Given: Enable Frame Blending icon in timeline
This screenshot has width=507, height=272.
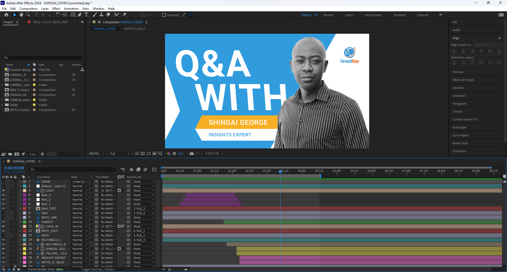Looking at the screenshot, I should (x=138, y=169).
